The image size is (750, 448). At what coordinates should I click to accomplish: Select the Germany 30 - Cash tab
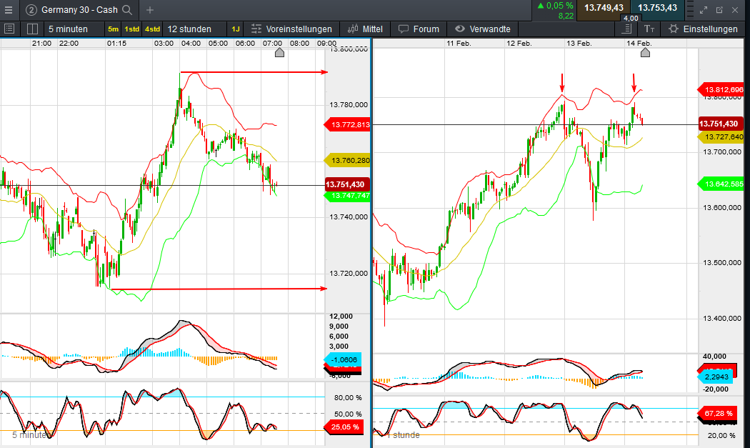pos(79,9)
